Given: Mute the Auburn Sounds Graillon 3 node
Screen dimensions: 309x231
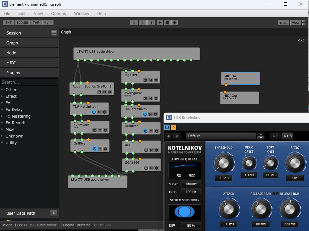Looking at the screenshot, I should pos(105,92).
